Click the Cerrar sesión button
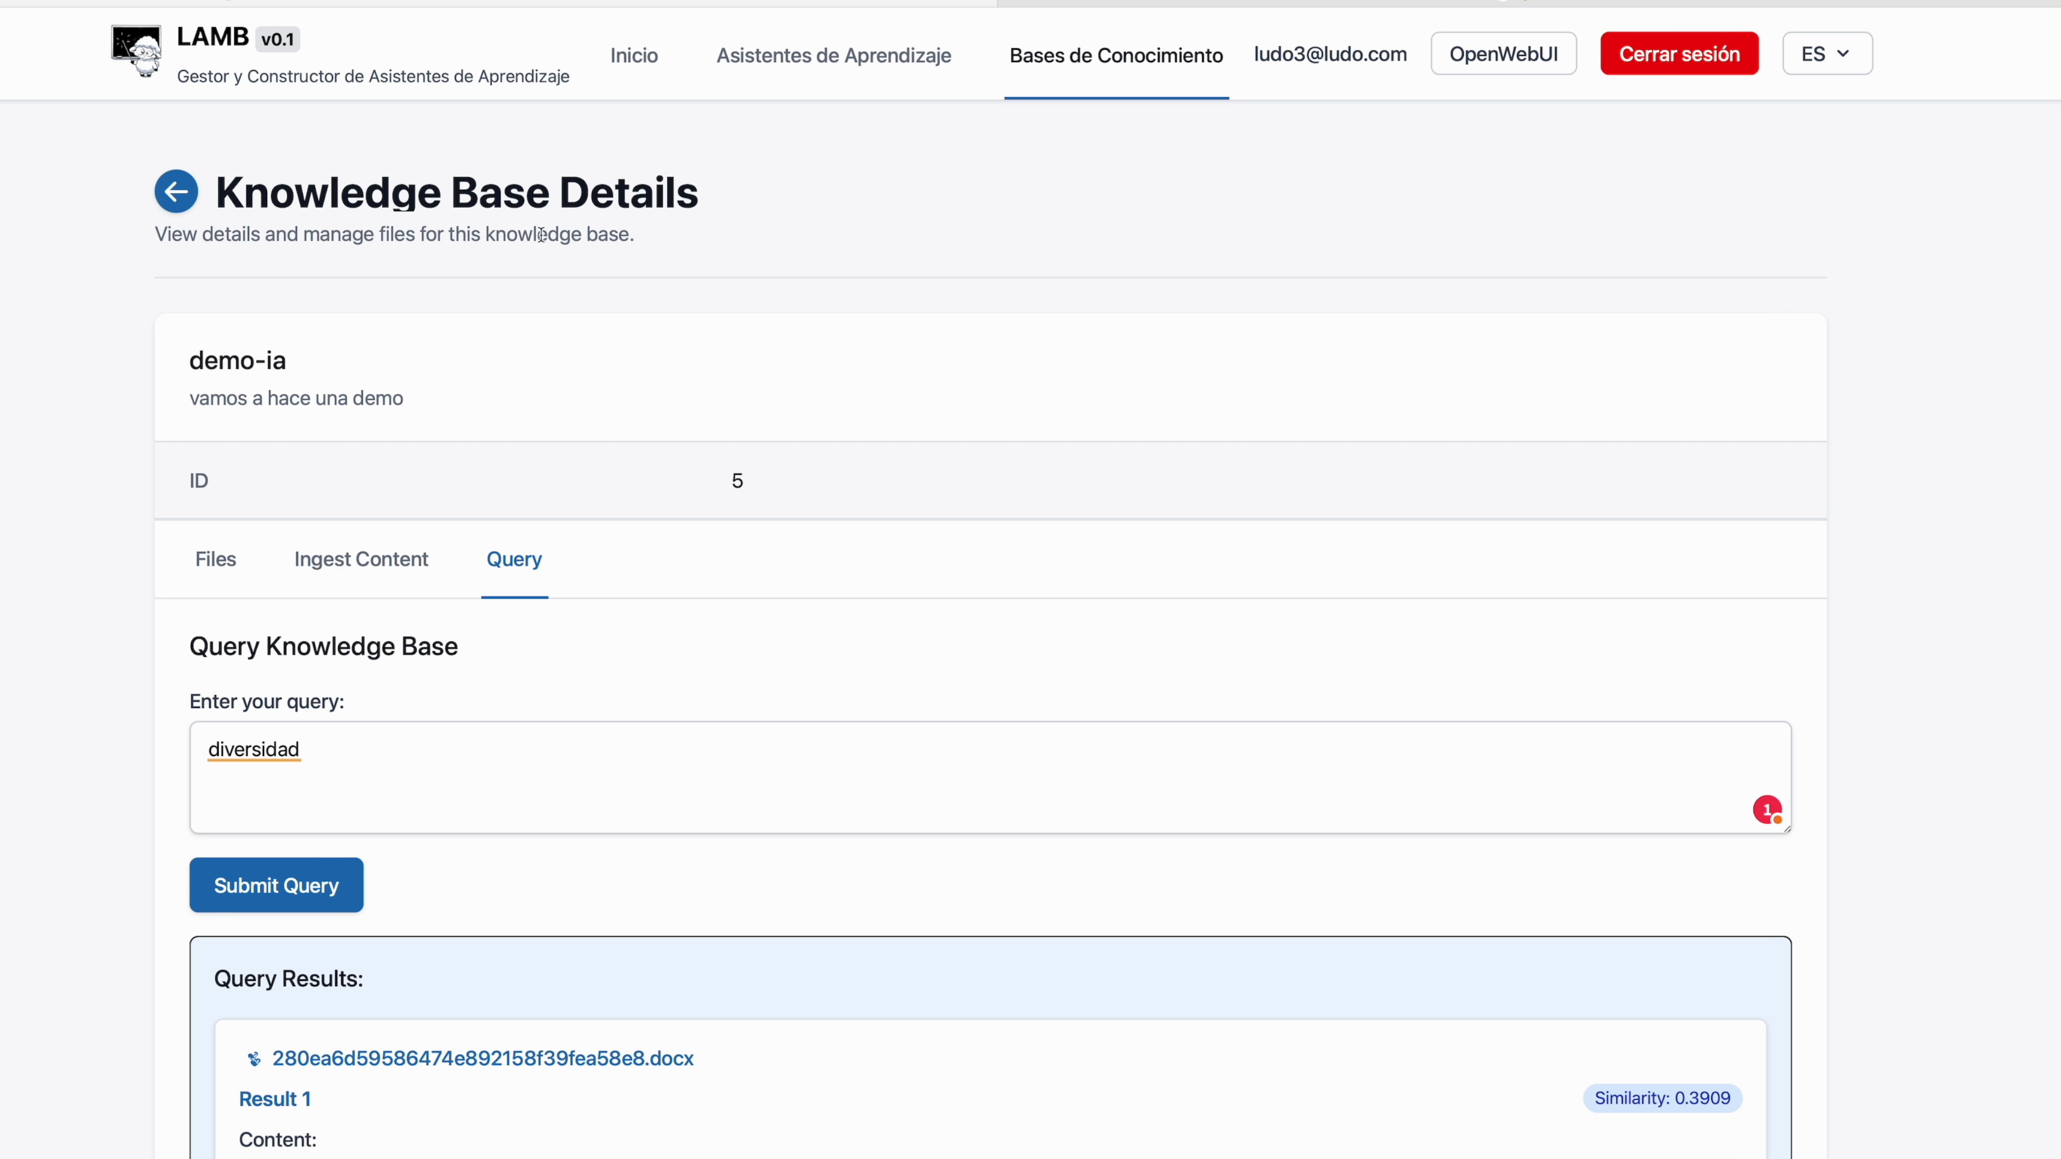2061x1159 pixels. [x=1679, y=54]
